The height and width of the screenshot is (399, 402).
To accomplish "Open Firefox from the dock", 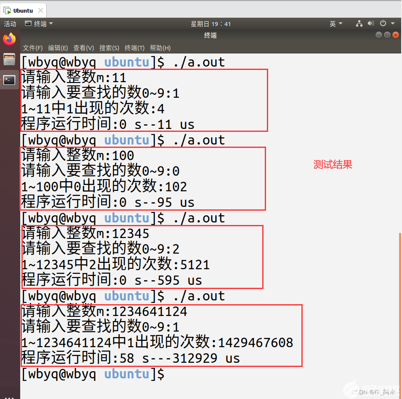I will pos(9,39).
